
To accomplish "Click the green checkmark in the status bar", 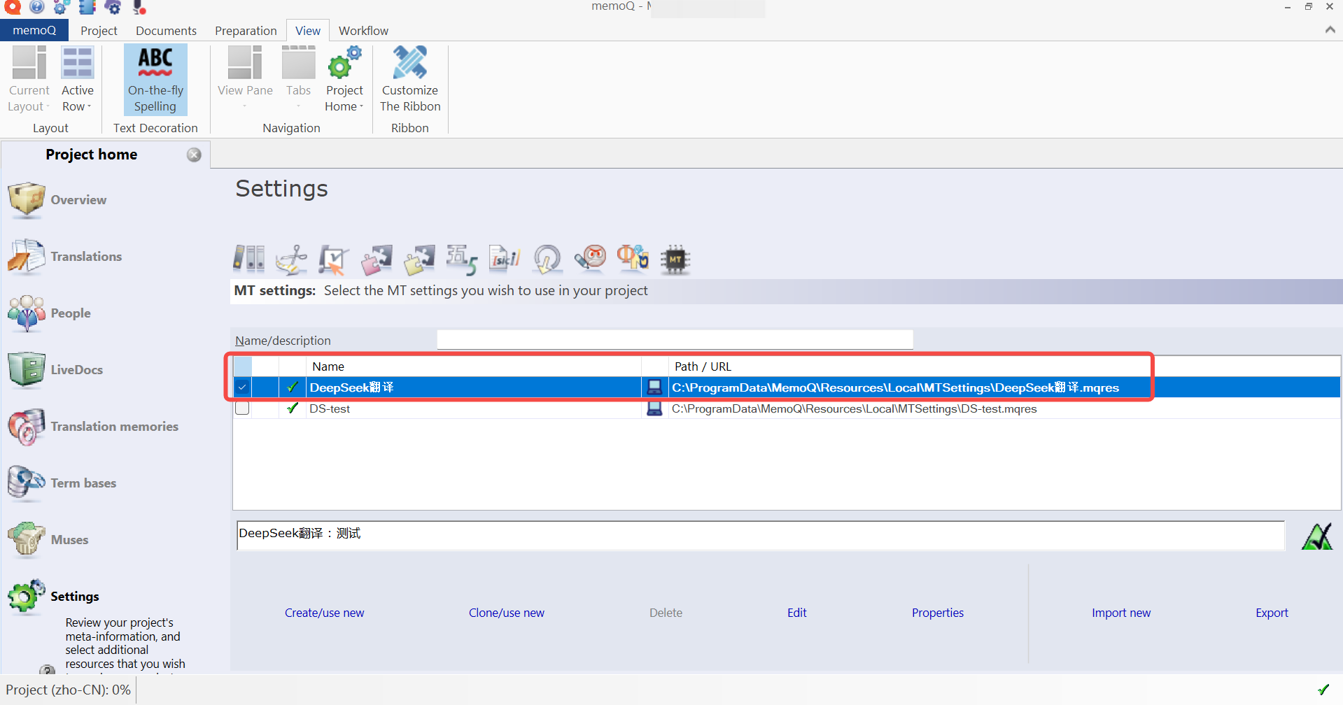I will (1323, 690).
